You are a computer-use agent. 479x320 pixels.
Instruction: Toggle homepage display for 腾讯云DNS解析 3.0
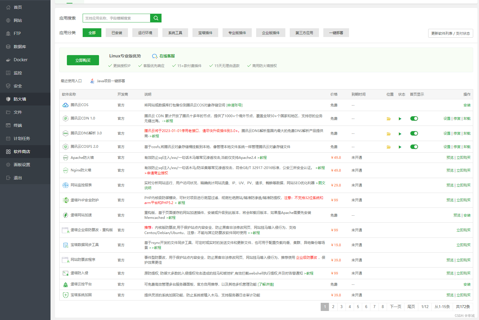[x=414, y=133]
